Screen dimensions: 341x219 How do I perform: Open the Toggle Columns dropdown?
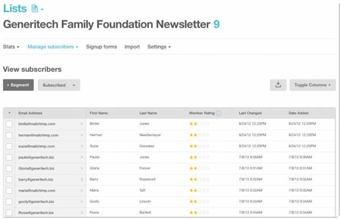click(x=313, y=85)
